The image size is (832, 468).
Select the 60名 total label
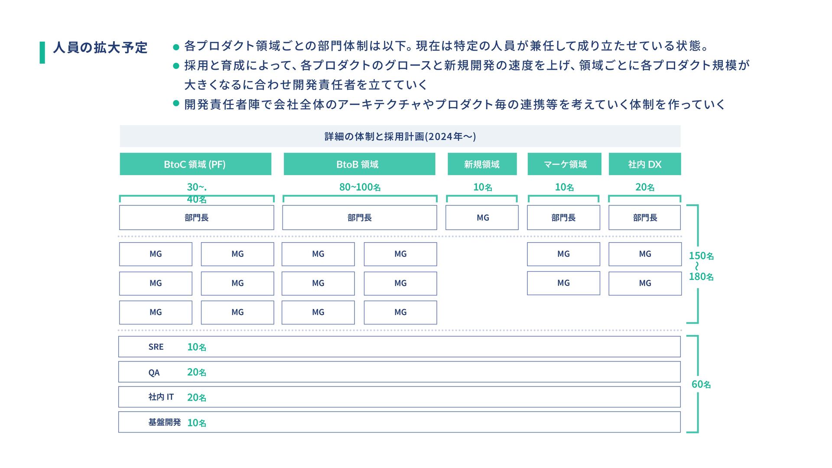(701, 384)
